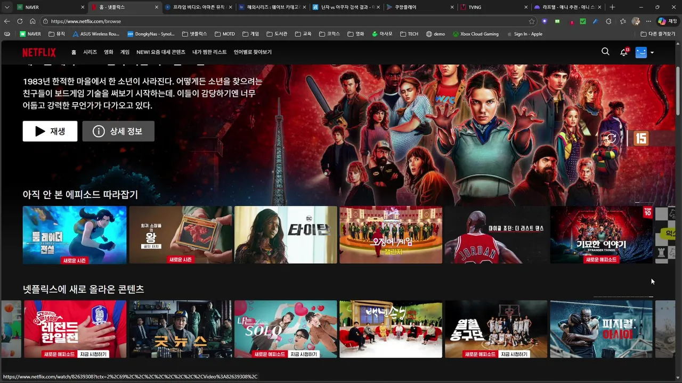The image size is (682, 383).
Task: Open 뮤직 bookmark folder
Action: (x=56, y=34)
